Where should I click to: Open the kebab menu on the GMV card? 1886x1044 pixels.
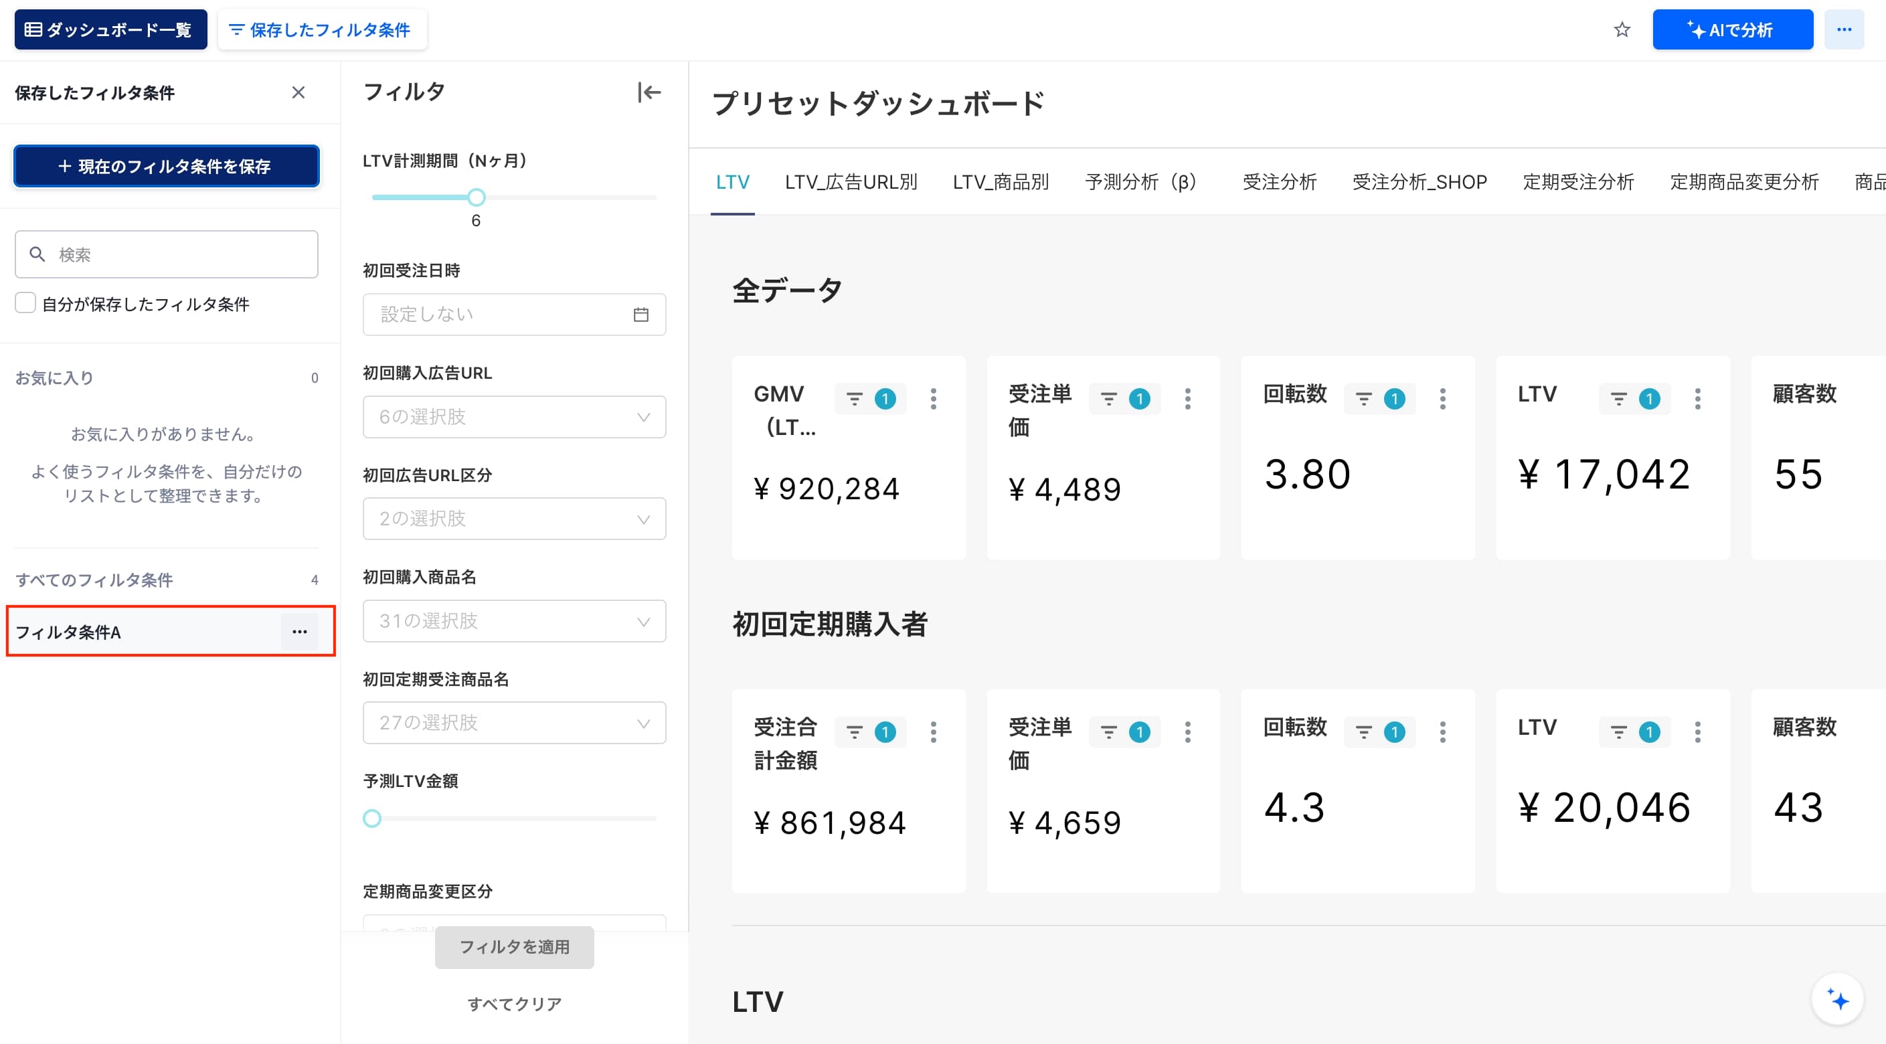[933, 399]
